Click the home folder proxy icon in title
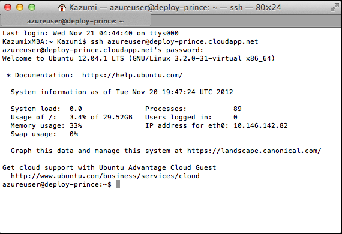 62,7
